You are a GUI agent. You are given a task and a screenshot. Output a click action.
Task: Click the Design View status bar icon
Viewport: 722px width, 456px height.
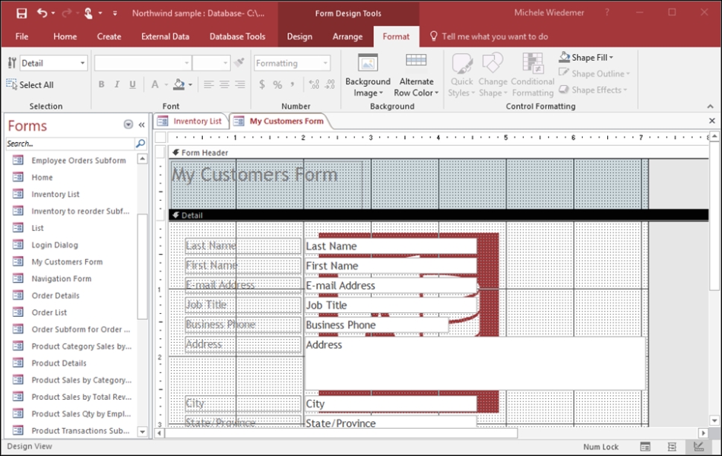coord(698,446)
